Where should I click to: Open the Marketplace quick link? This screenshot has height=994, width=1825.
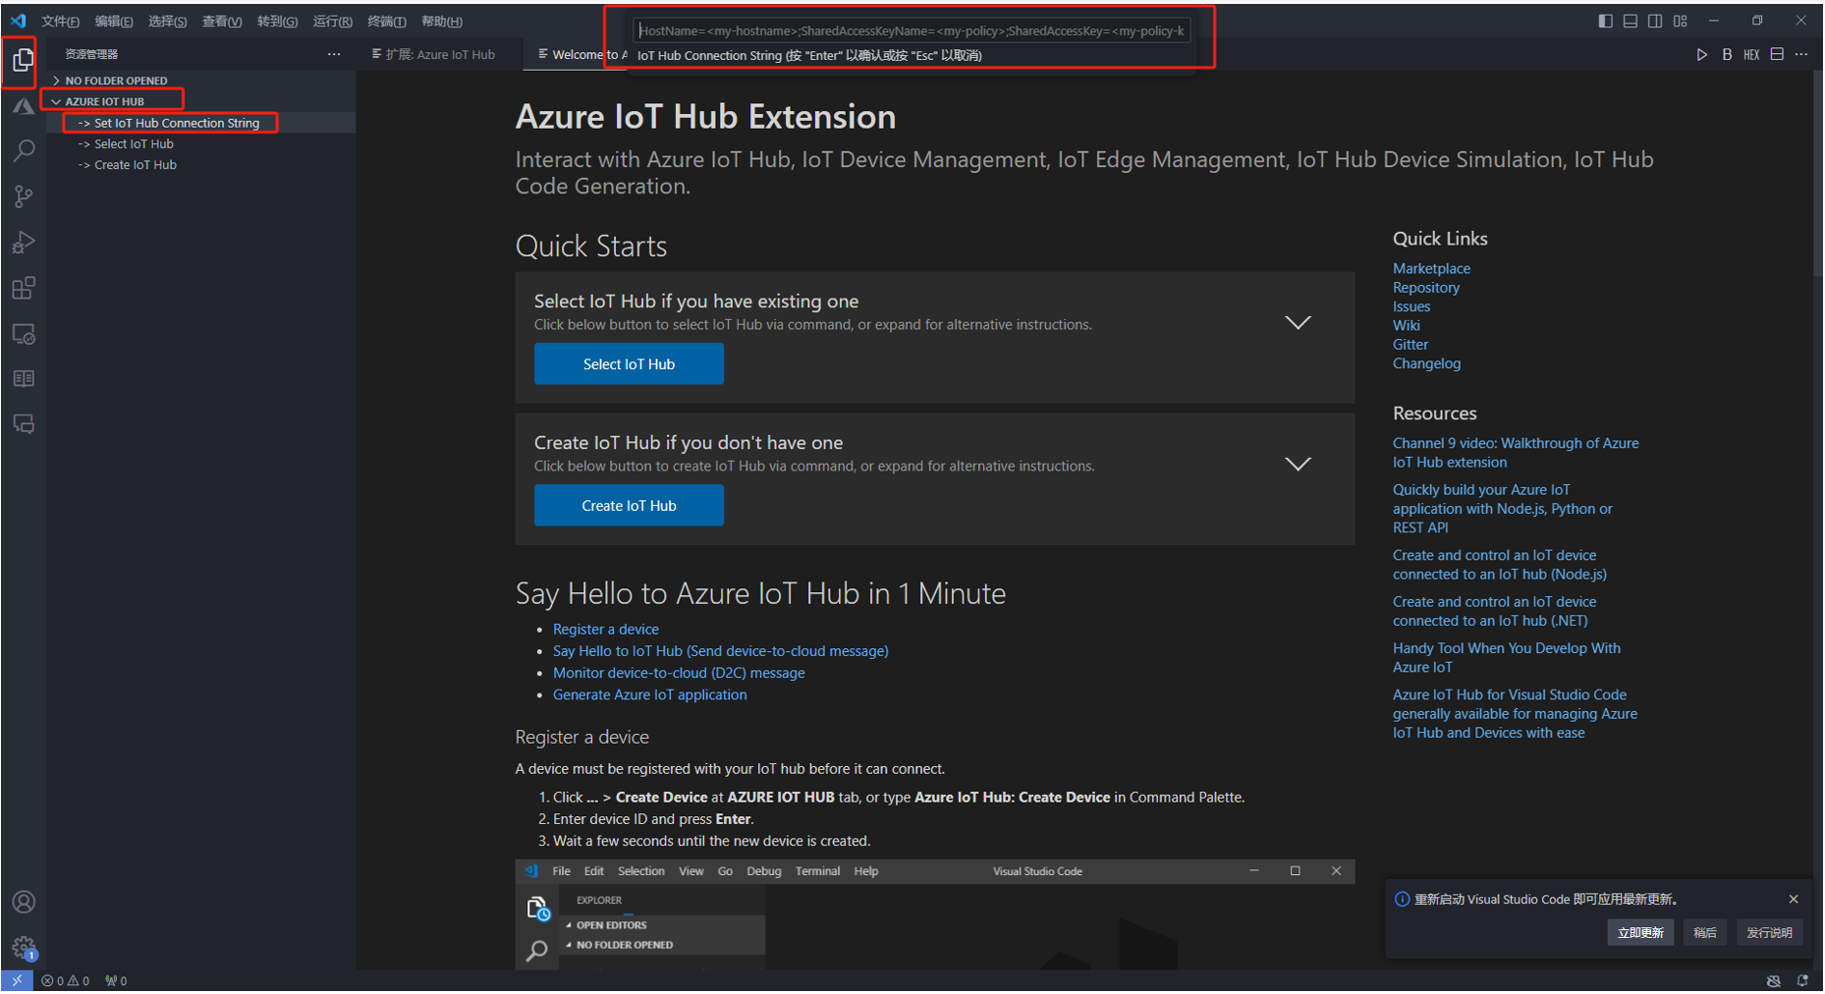pyautogui.click(x=1431, y=268)
